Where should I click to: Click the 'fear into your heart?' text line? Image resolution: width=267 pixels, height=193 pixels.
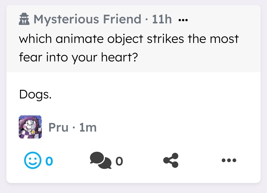click(x=78, y=58)
